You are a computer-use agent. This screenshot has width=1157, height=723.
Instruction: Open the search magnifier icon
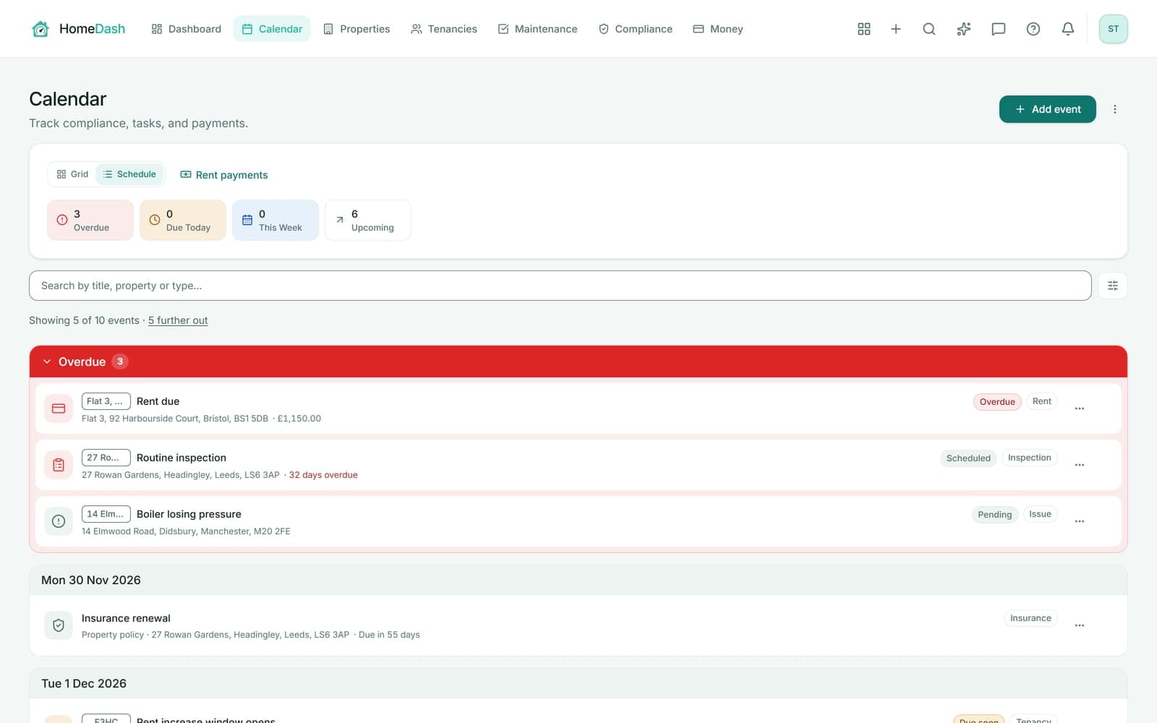pyautogui.click(x=929, y=29)
